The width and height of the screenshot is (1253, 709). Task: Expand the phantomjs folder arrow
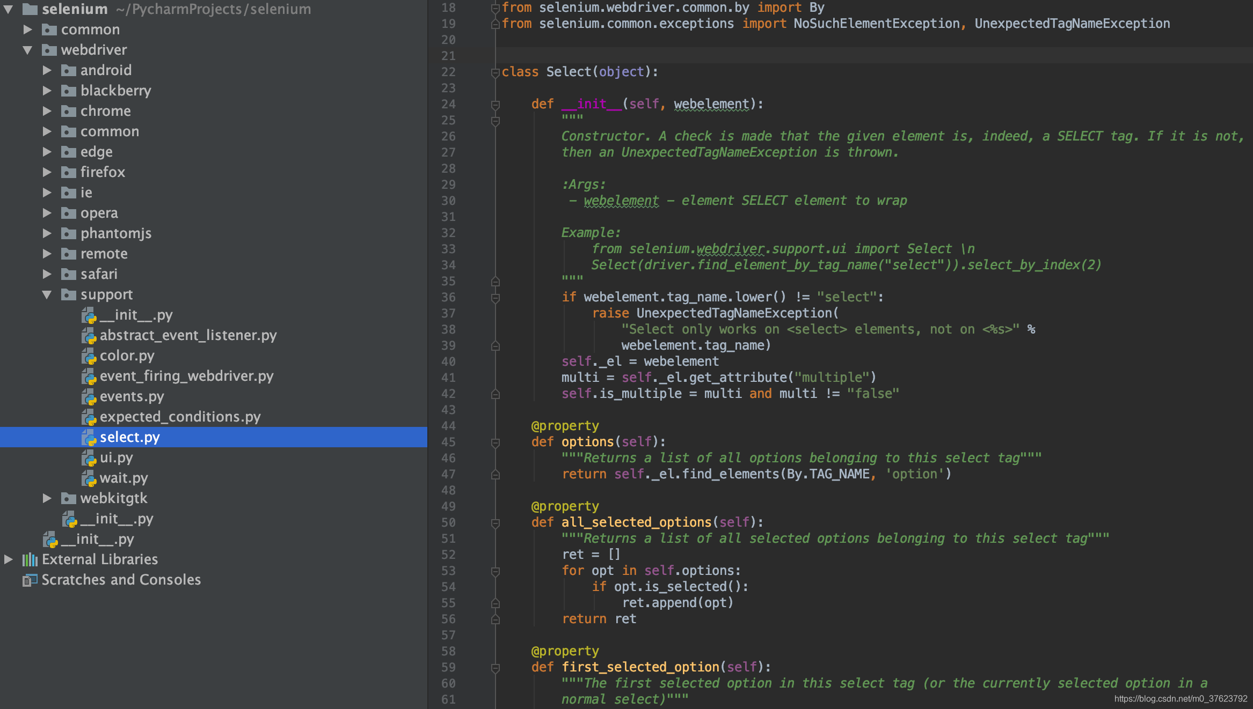[x=47, y=233]
